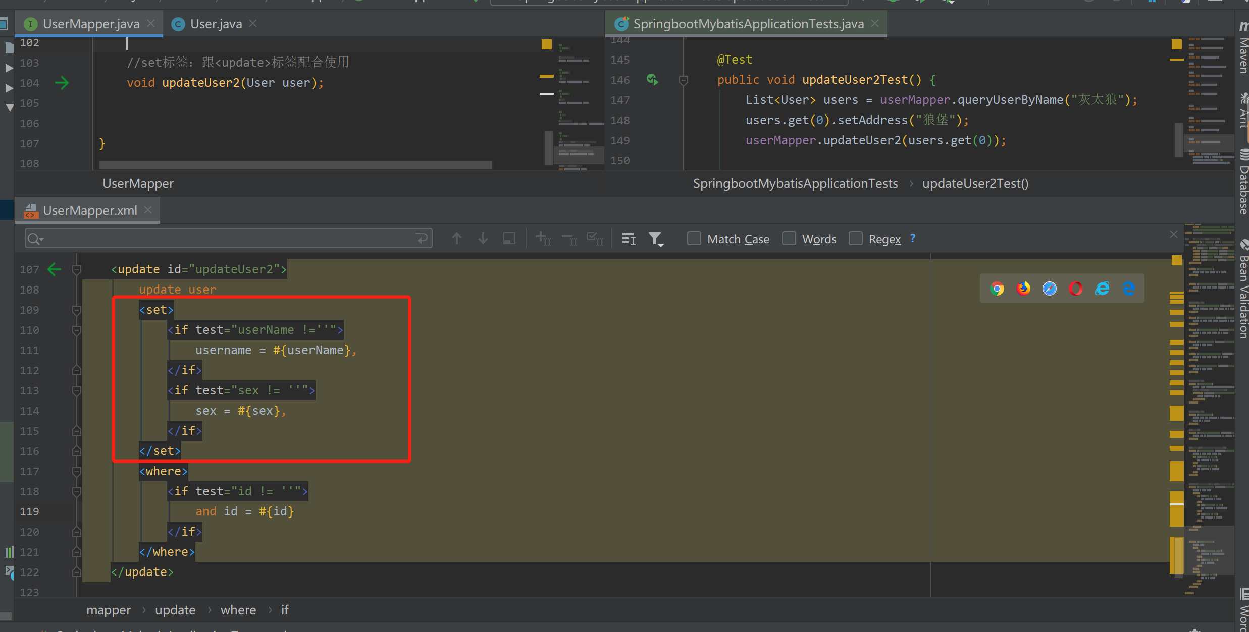The height and width of the screenshot is (632, 1249).
Task: Enable Words checkbox
Action: [789, 239]
